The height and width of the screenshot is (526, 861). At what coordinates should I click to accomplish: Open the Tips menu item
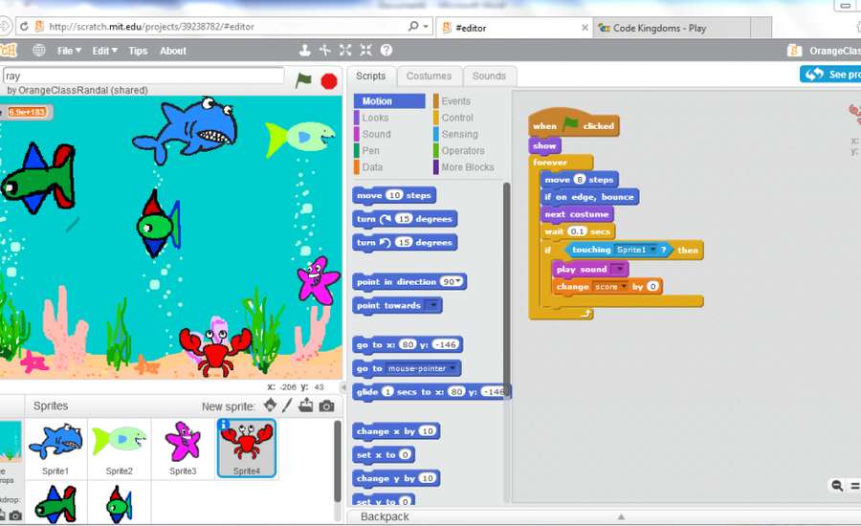click(138, 51)
